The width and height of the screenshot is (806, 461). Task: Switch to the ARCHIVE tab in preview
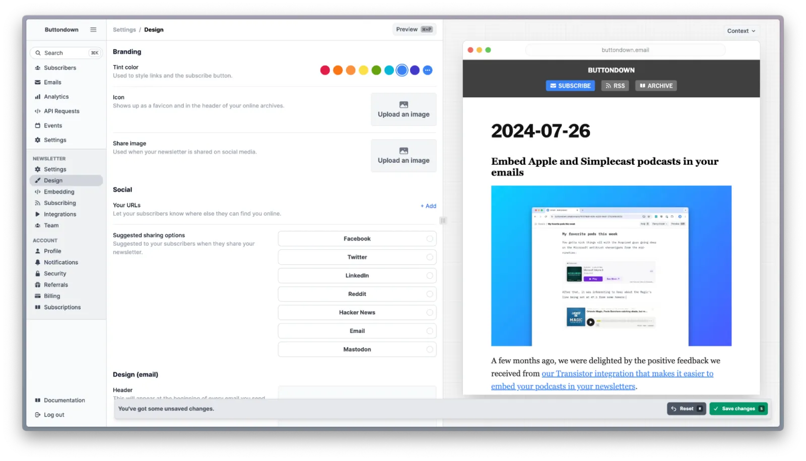[656, 86]
